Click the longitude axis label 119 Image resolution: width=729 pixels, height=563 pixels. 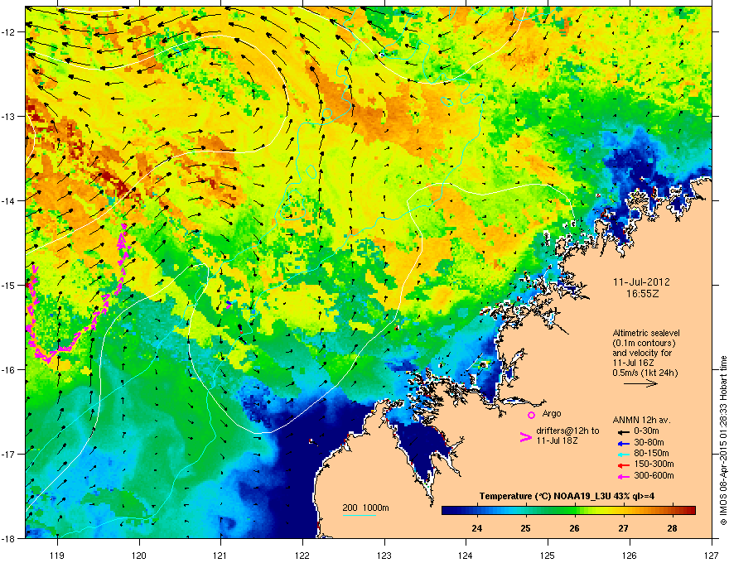coord(57,555)
